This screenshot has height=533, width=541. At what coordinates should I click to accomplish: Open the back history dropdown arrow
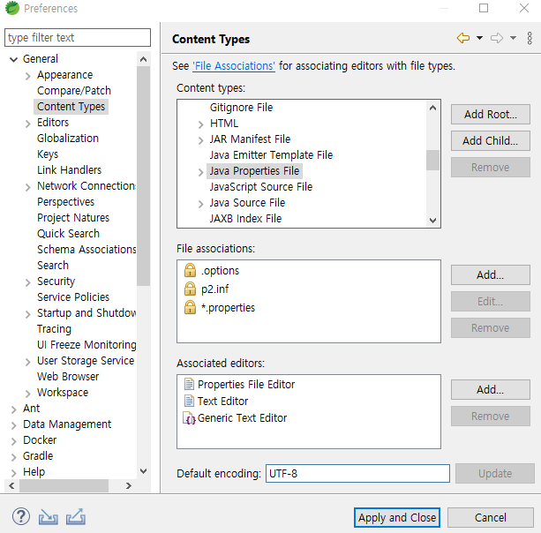coord(479,38)
